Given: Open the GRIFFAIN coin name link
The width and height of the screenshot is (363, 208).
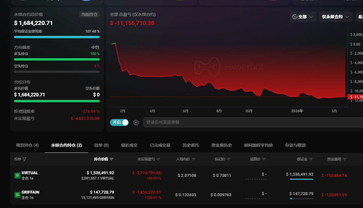Looking at the screenshot, I should [x=30, y=192].
